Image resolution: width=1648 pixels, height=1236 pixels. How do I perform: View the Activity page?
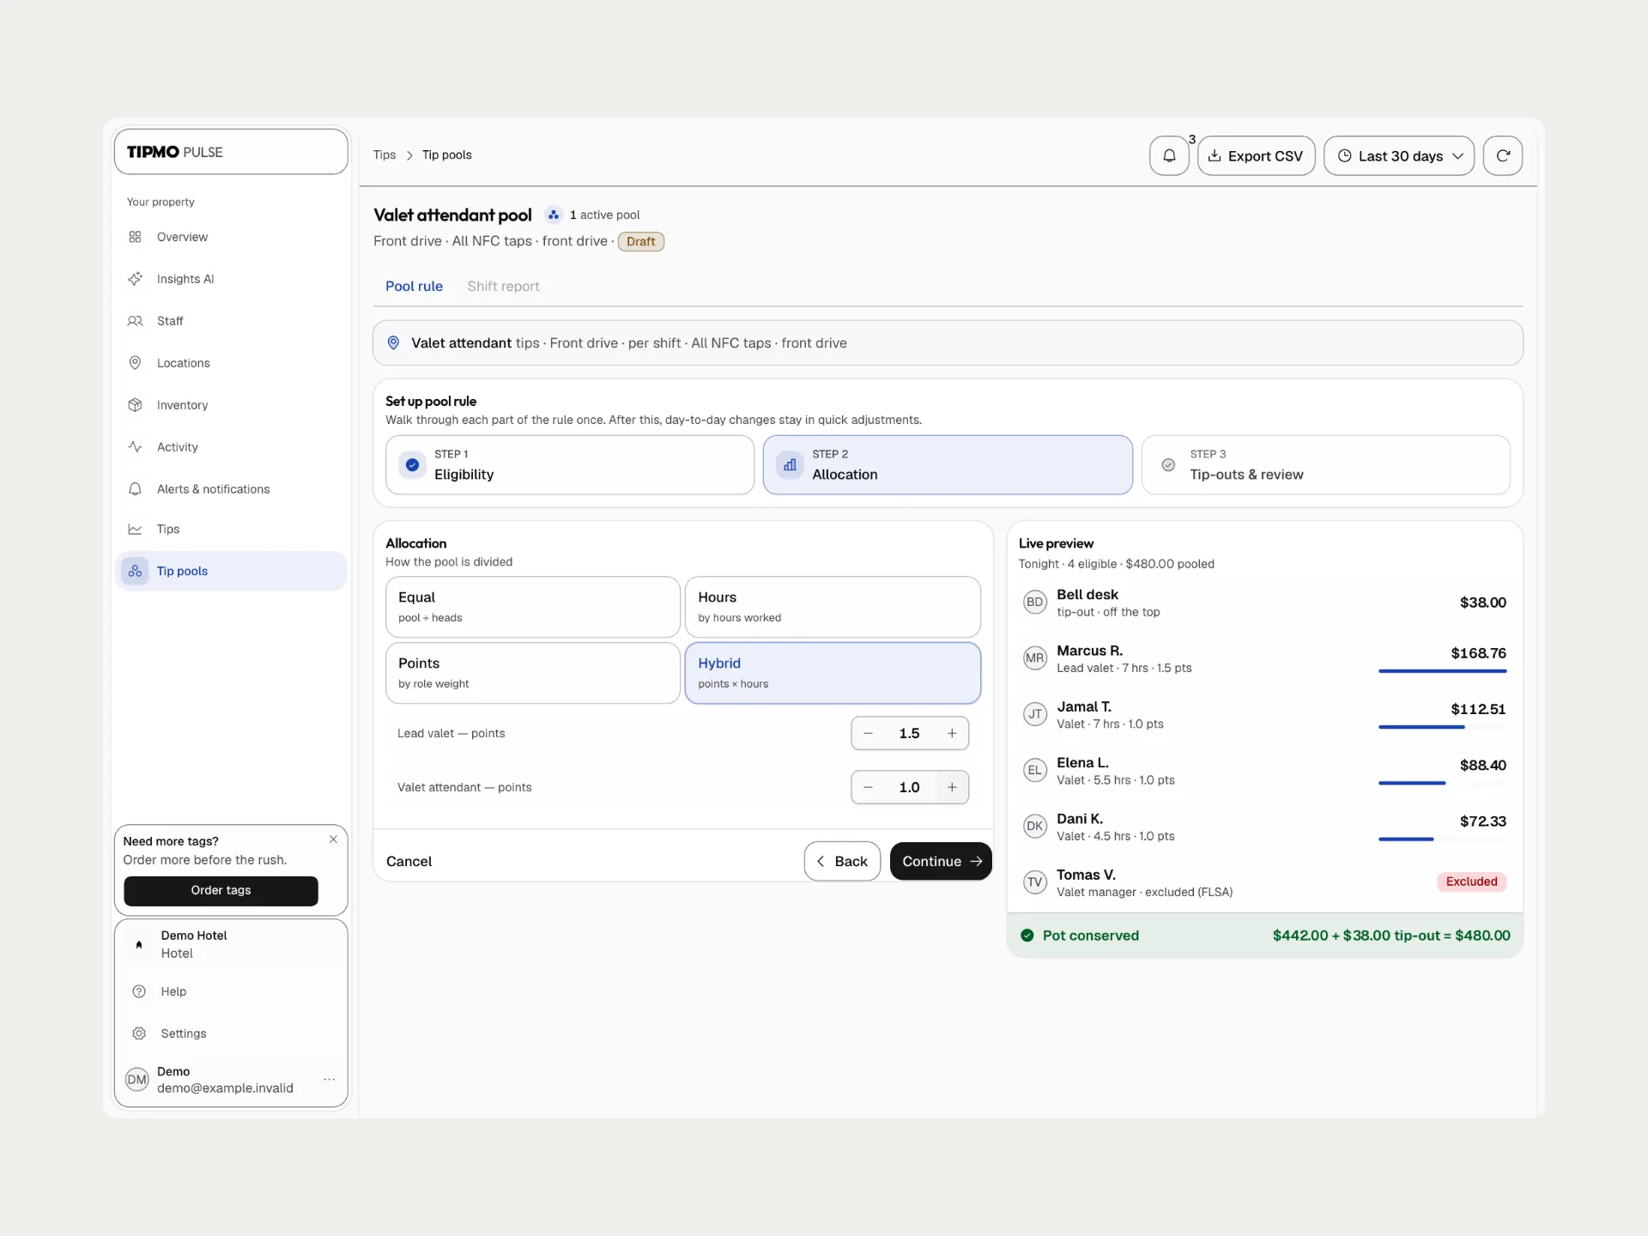pos(231,447)
